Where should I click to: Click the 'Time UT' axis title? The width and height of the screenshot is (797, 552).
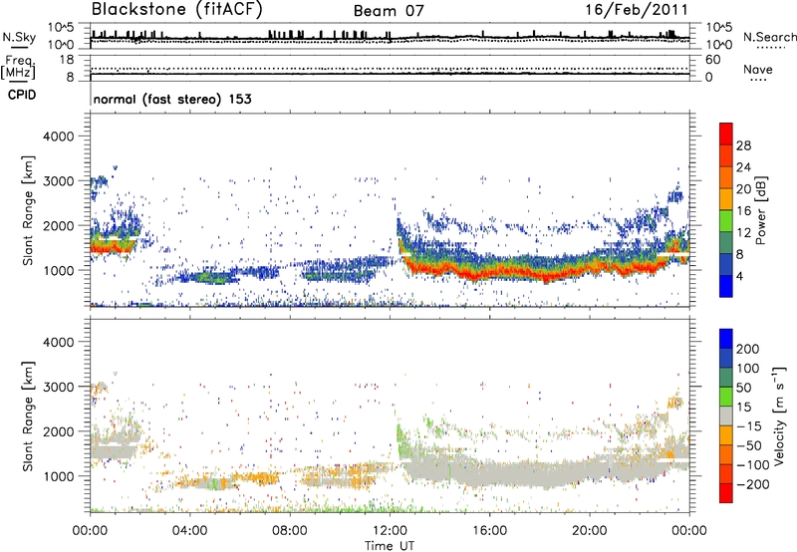coord(390,545)
